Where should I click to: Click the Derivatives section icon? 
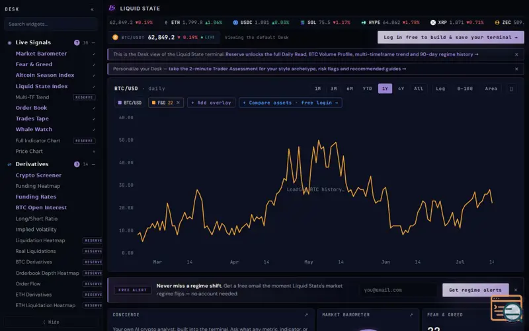(x=9, y=164)
